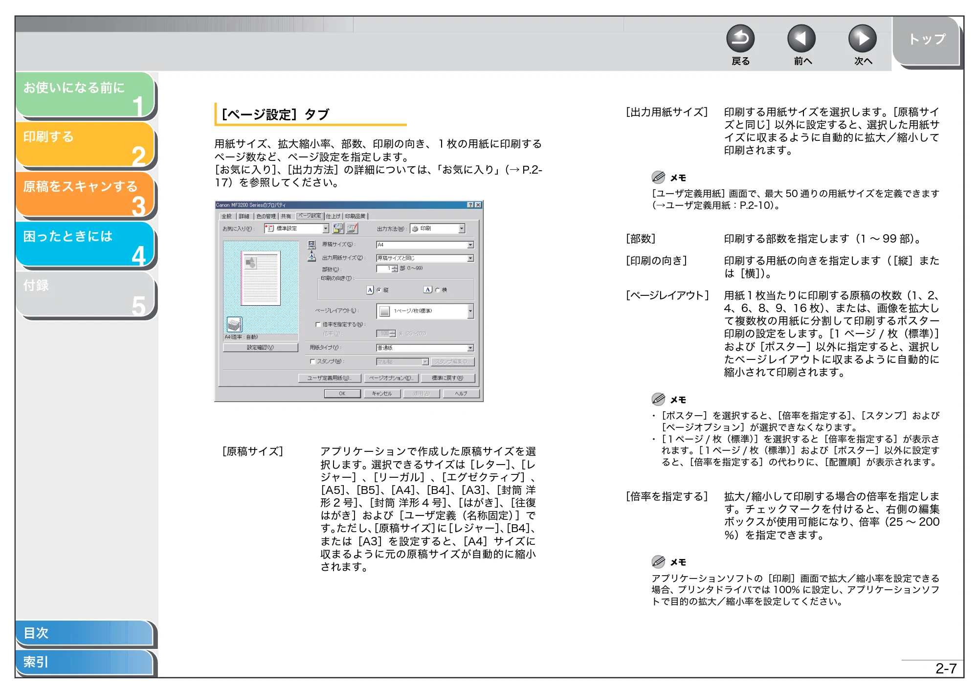
Task: Open the お気に入り 標準設定 dropdown
Action: point(296,229)
